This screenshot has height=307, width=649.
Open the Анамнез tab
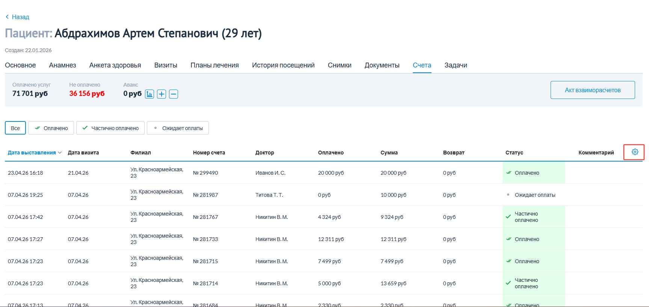coord(62,65)
